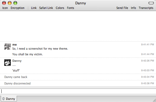Open chat Transcripts

(146, 8)
